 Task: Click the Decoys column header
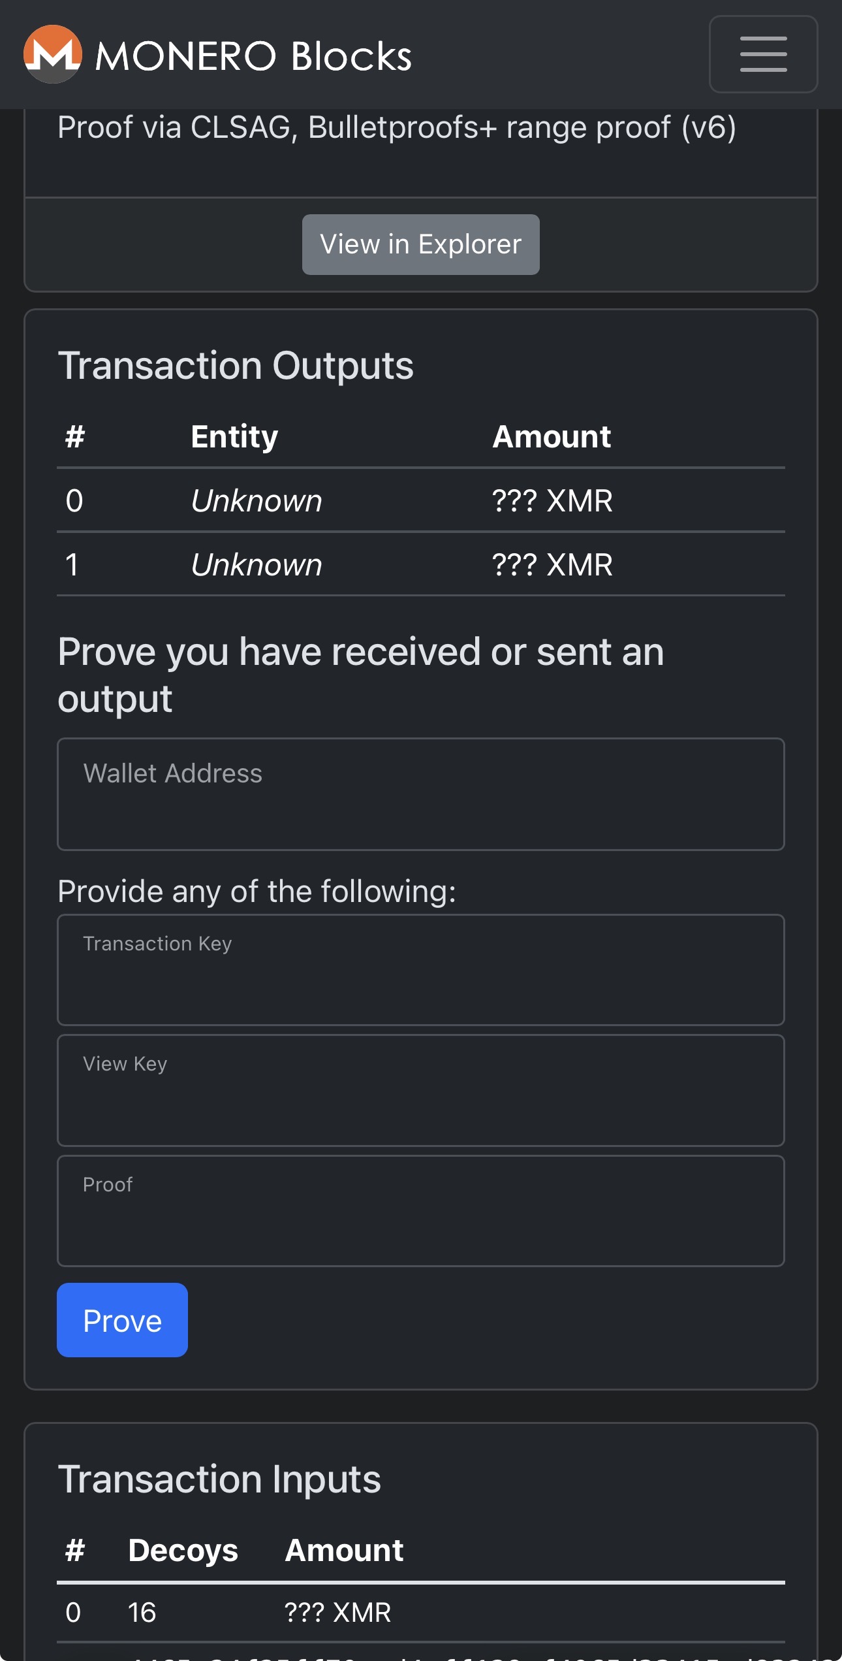tap(183, 1550)
